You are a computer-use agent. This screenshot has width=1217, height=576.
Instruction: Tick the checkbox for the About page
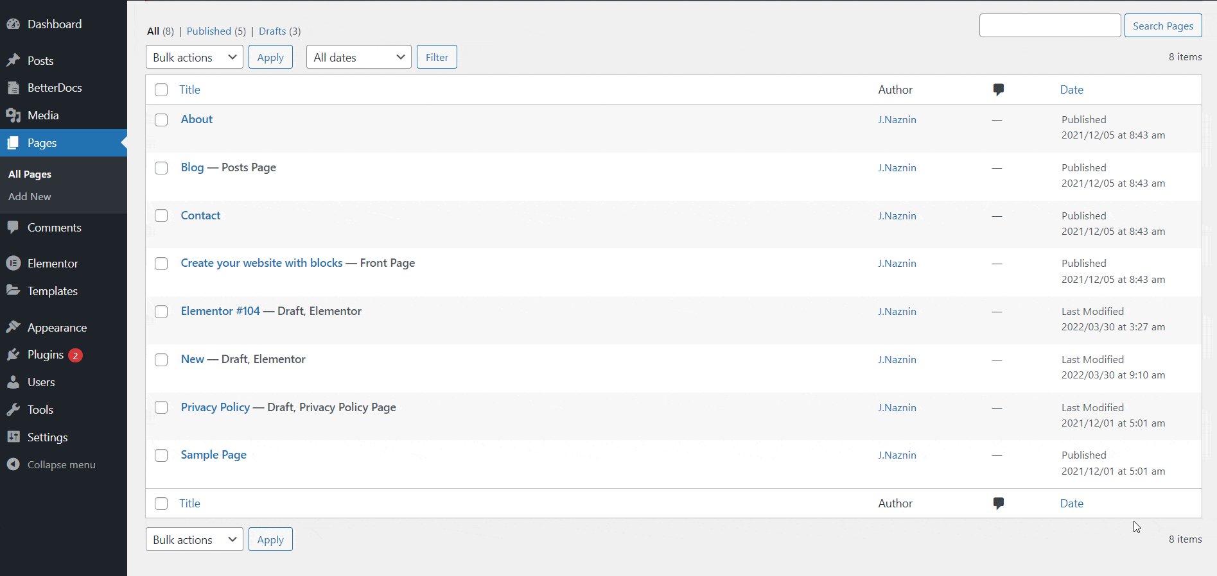(x=161, y=120)
